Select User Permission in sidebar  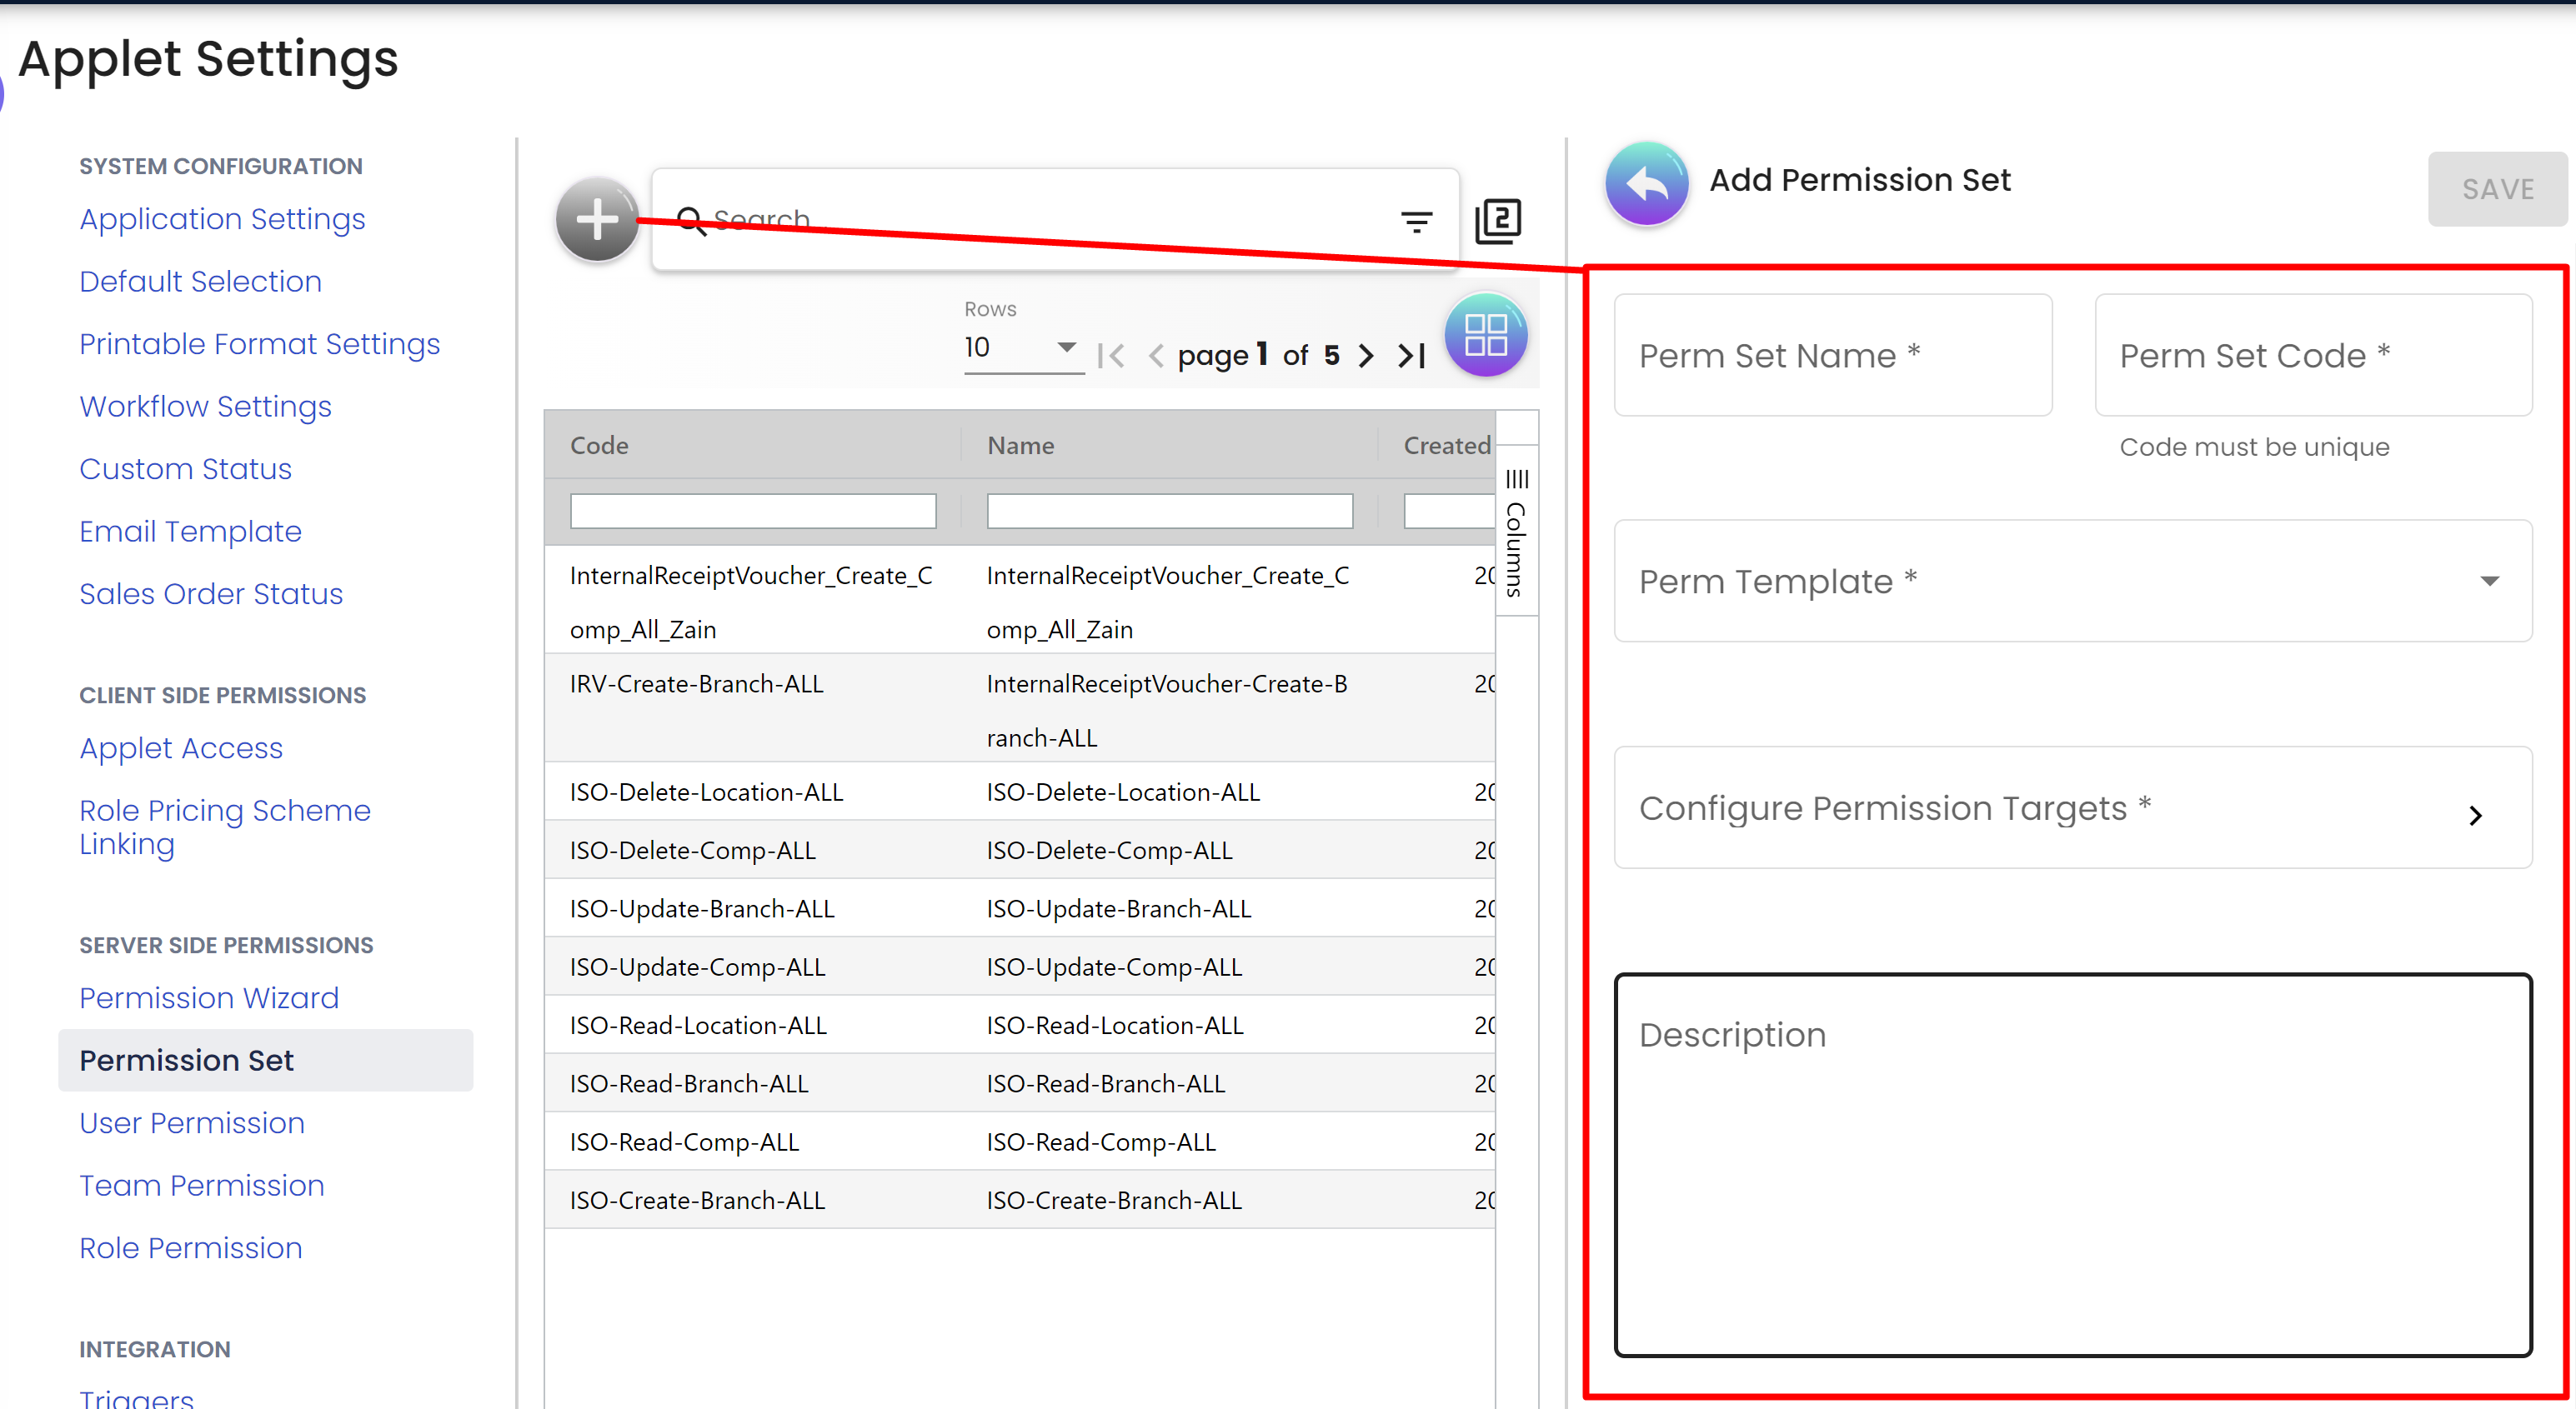coord(192,1122)
